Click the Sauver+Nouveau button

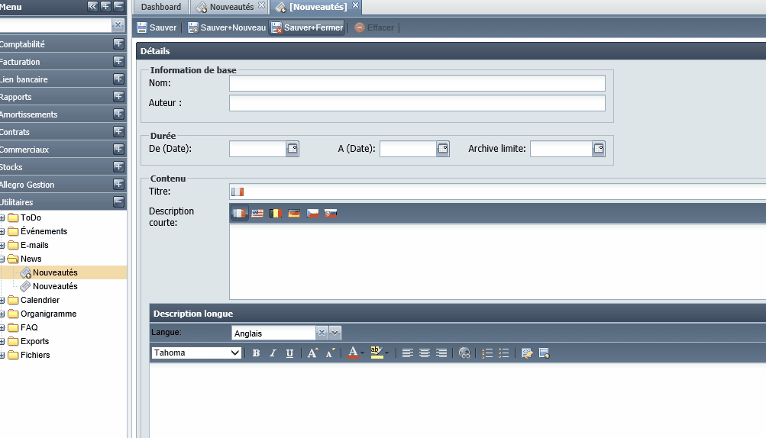pyautogui.click(x=227, y=27)
